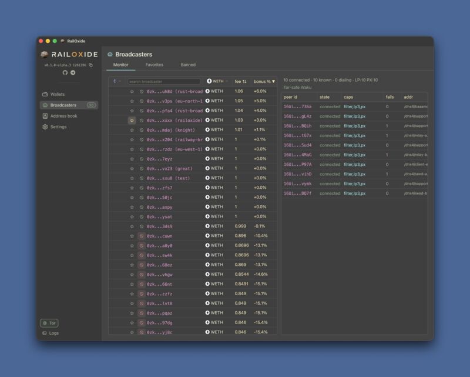Select broadcaster address 0zk...sxu8 (test)
Viewport: 470px width, 377px height.
click(x=169, y=178)
